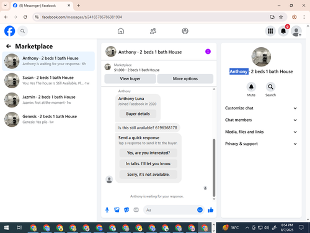Open the Genesis conversation in list
Viewport: 310px width, 233px height.
click(x=48, y=119)
